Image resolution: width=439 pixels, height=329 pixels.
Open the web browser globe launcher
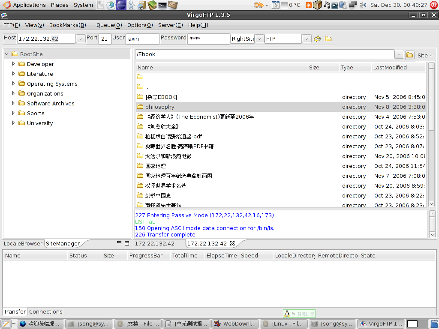[111, 5]
